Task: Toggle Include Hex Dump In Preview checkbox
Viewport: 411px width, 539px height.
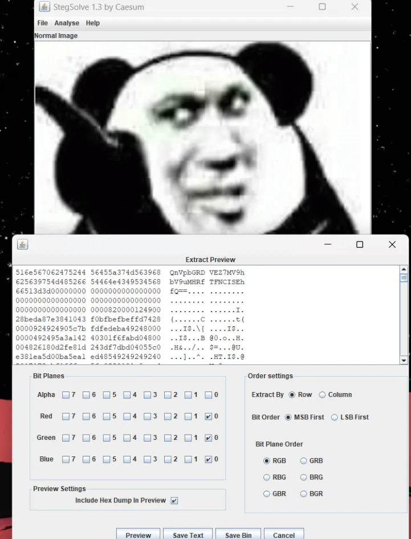Action: [x=174, y=501]
